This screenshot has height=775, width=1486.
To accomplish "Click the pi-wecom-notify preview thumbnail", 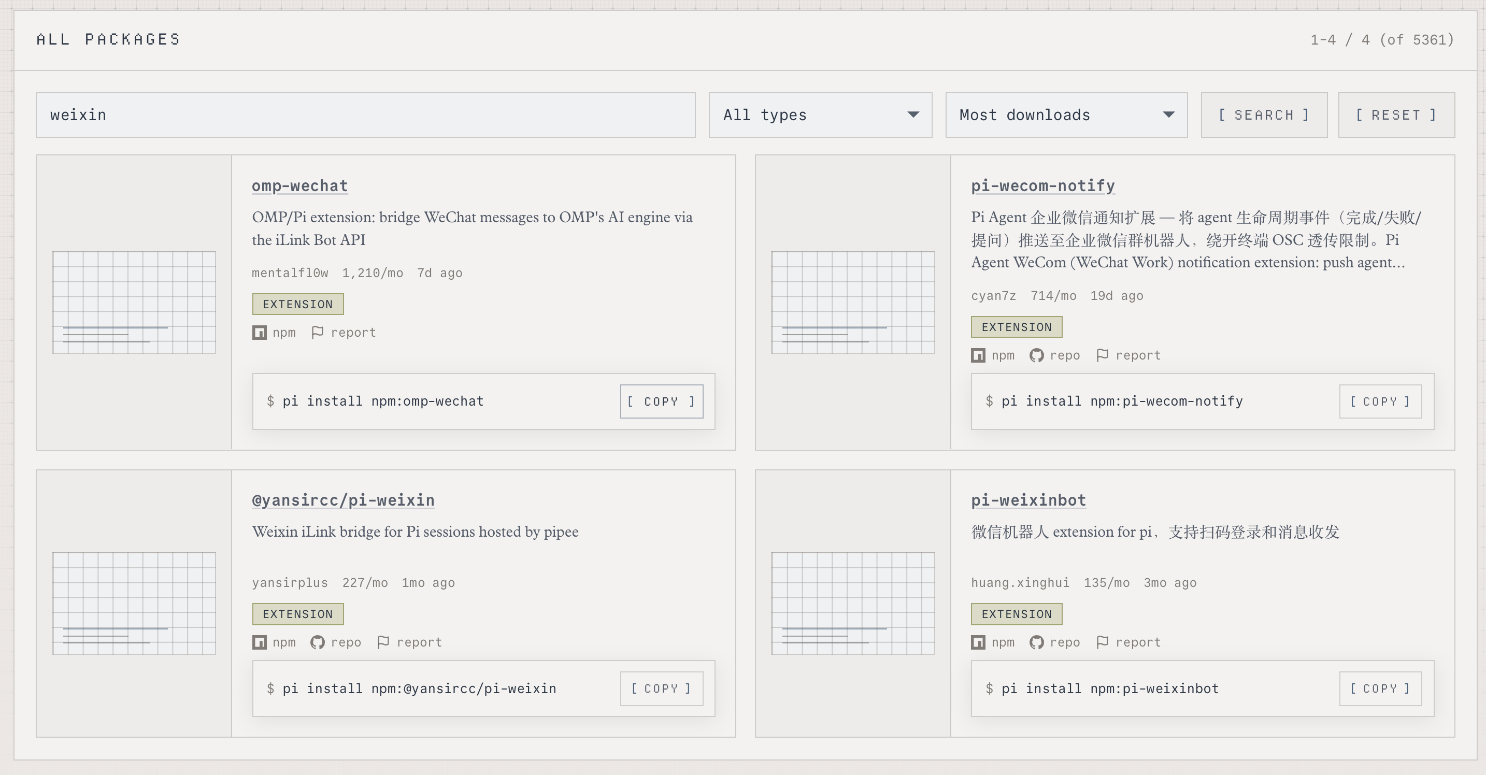I will 853,302.
